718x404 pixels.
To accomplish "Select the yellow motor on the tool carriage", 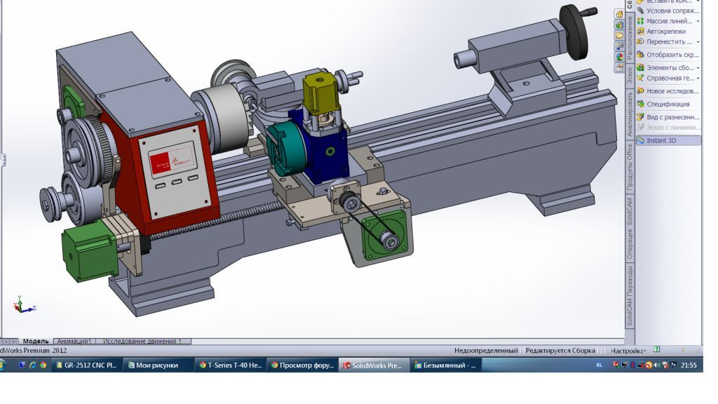I will (322, 93).
